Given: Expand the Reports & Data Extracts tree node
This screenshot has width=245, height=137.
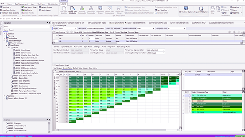Looking at the screenshot, I should pyautogui.click(x=4, y=98).
